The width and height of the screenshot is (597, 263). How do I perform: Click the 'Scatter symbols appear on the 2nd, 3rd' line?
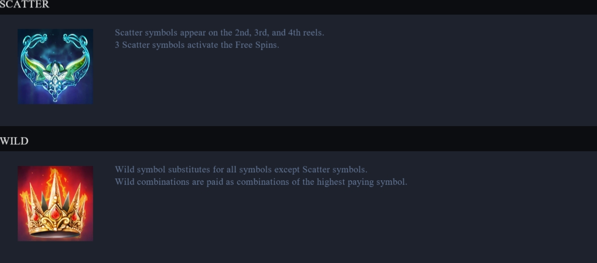[x=219, y=33]
